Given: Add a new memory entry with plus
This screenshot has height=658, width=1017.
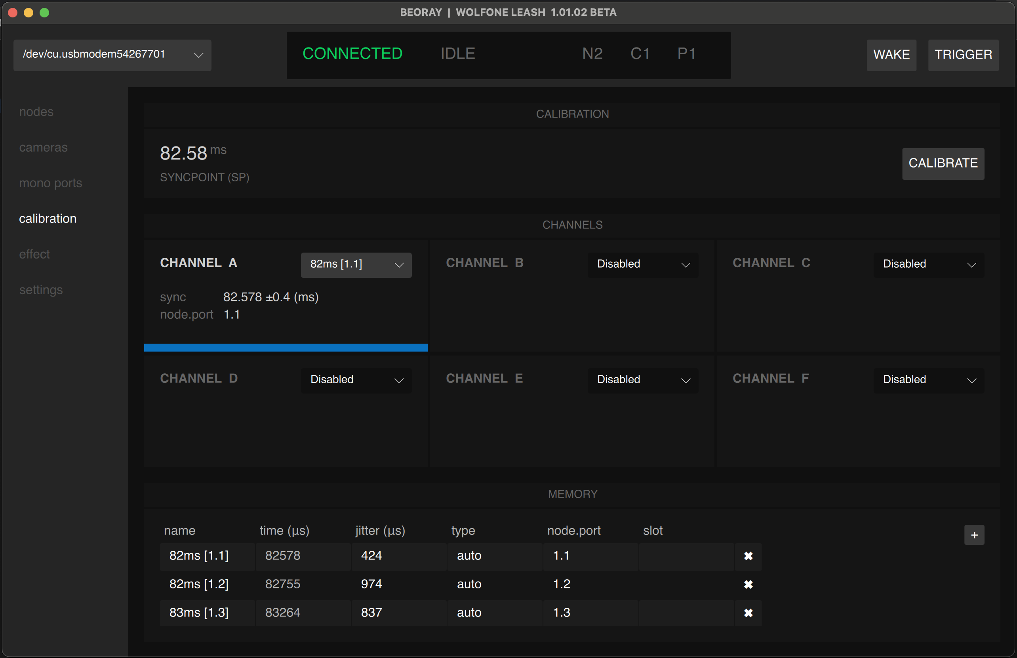Looking at the screenshot, I should pos(974,535).
